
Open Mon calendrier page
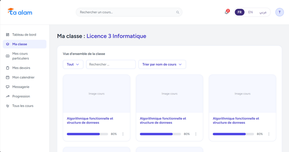pyautogui.click(x=25, y=77)
